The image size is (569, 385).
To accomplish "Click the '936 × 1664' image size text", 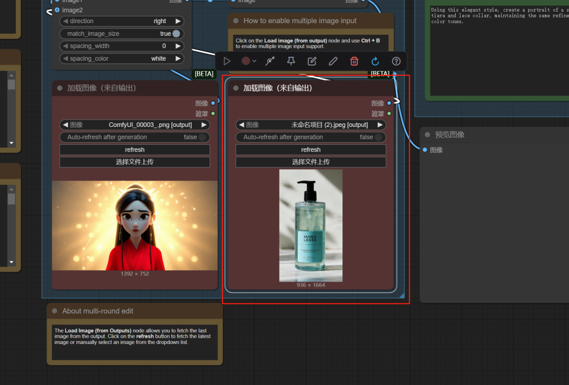I will [311, 285].
